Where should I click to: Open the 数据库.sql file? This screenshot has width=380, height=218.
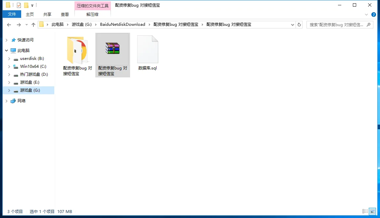(x=148, y=50)
